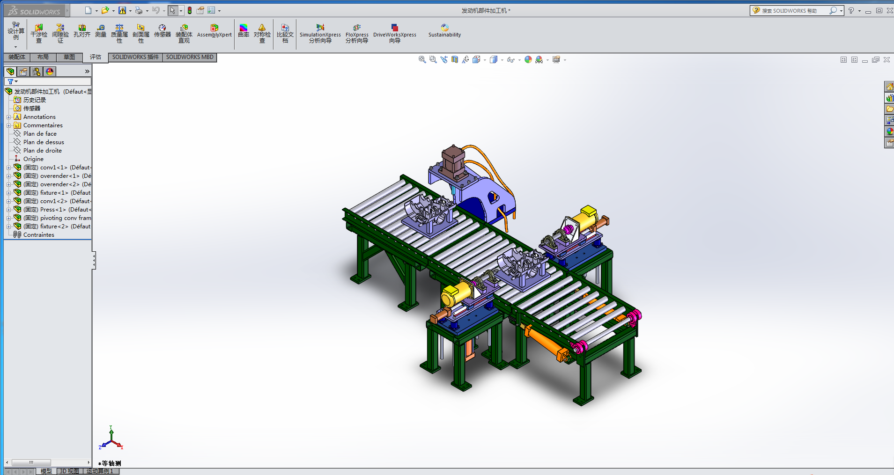Open the Interference Detection (干涉检查) tool

[x=39, y=34]
